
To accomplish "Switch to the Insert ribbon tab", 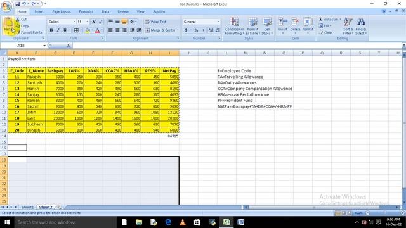I will click(x=39, y=11).
